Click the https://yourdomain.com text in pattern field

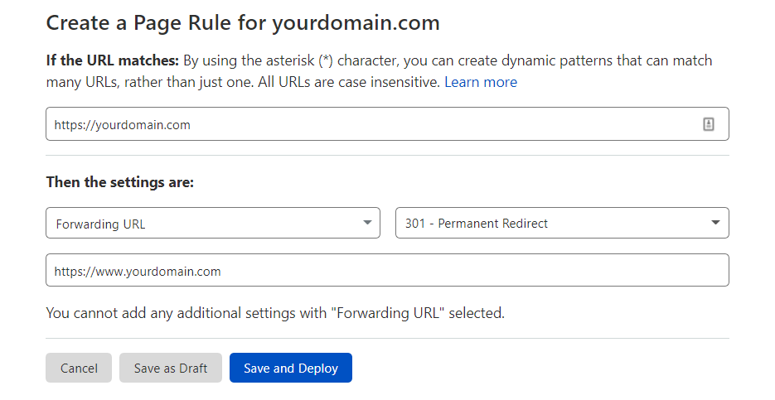tap(123, 125)
